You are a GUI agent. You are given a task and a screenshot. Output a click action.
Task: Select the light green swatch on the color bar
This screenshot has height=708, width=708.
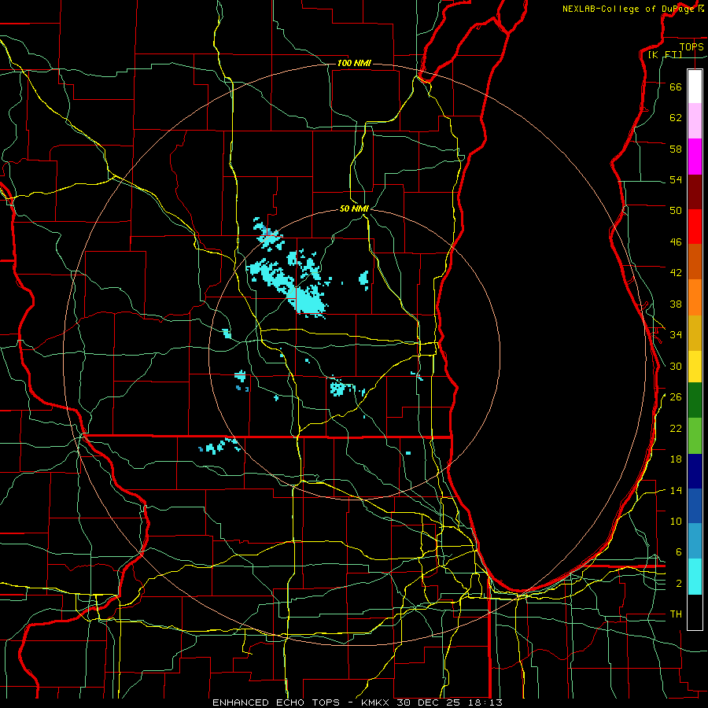(x=695, y=436)
